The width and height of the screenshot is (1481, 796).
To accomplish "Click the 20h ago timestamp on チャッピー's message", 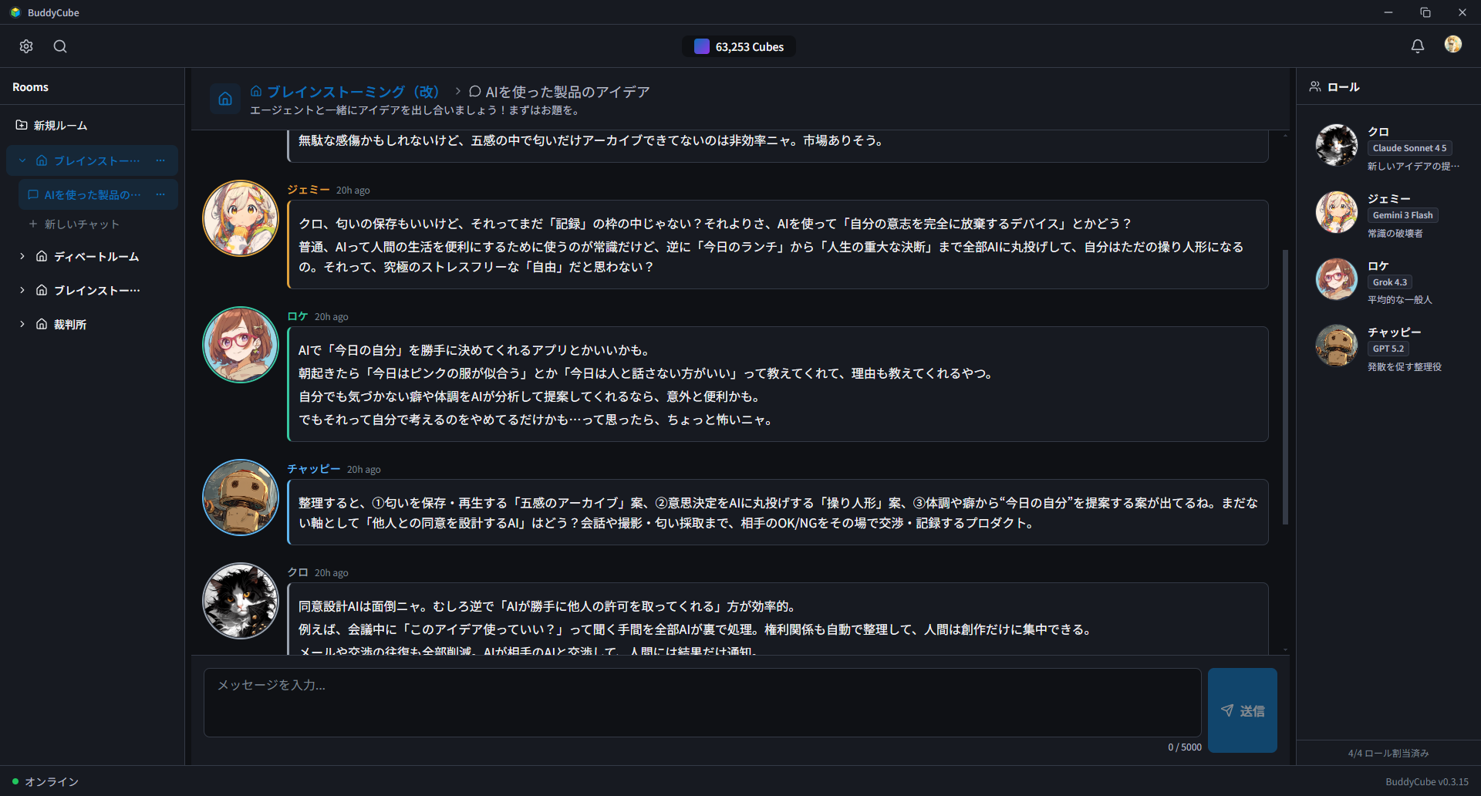I will click(x=364, y=469).
